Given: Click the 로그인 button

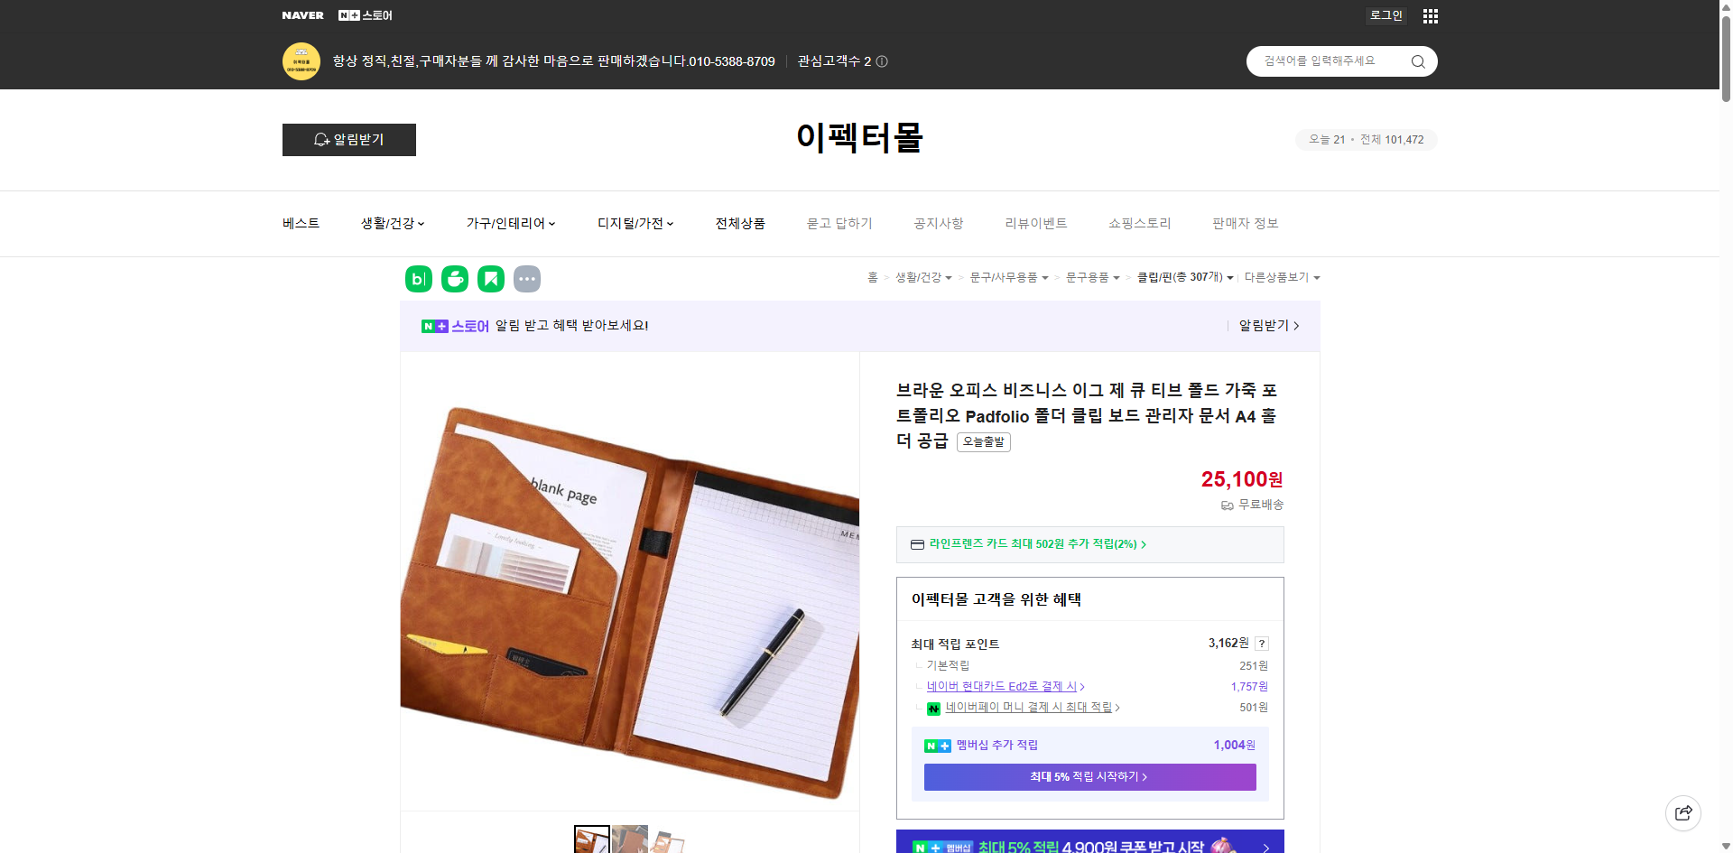Looking at the screenshot, I should [x=1385, y=15].
